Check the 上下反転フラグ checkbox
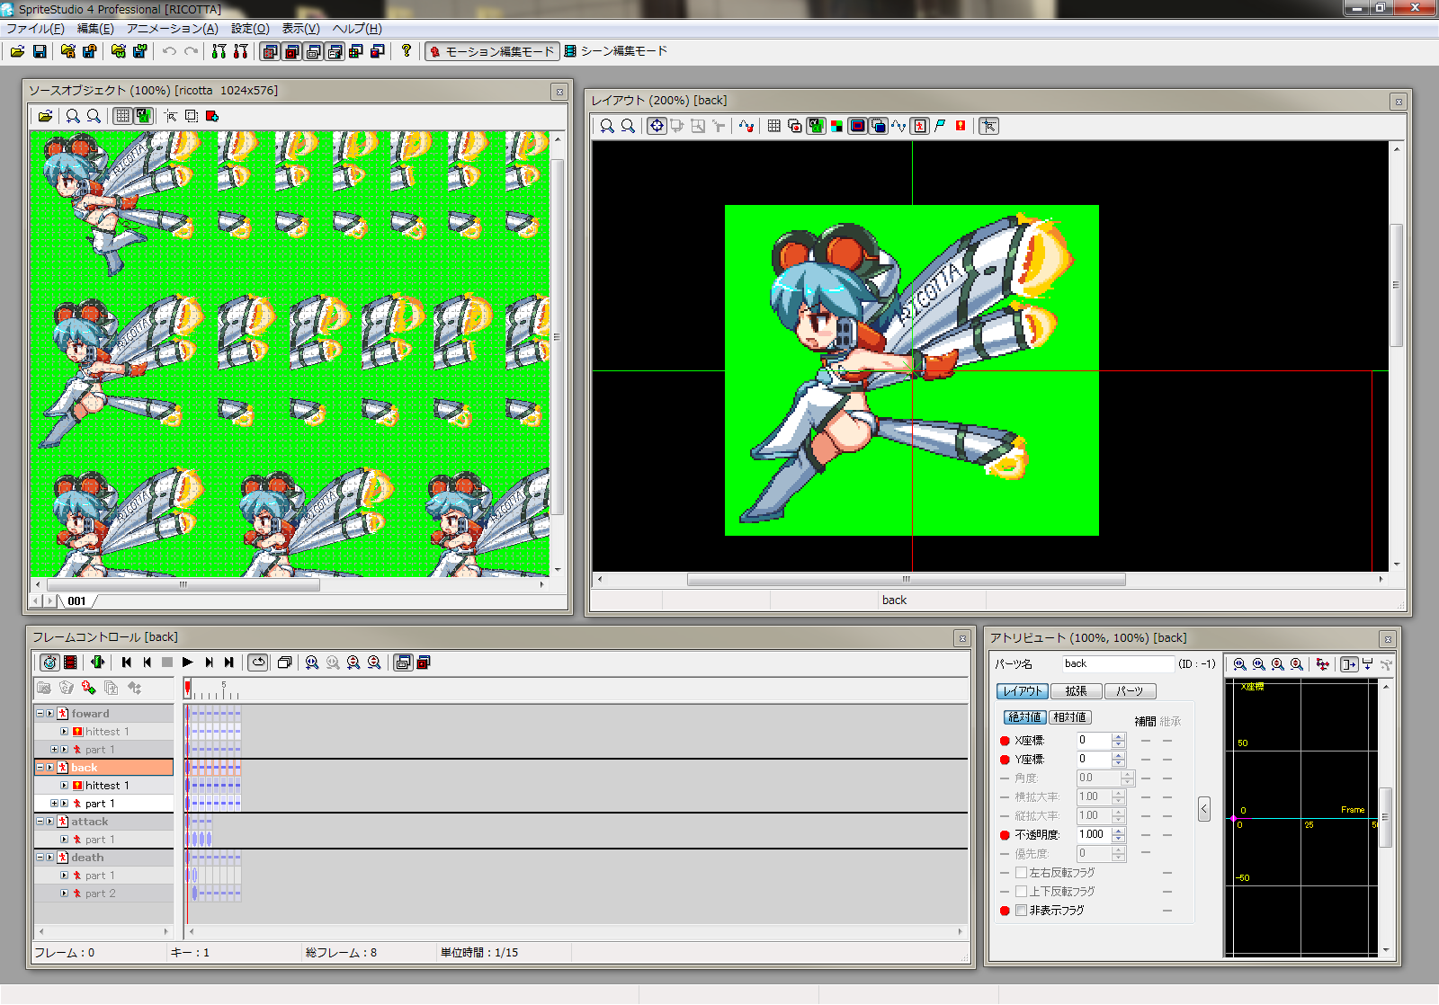1439x1005 pixels. coord(1021,892)
